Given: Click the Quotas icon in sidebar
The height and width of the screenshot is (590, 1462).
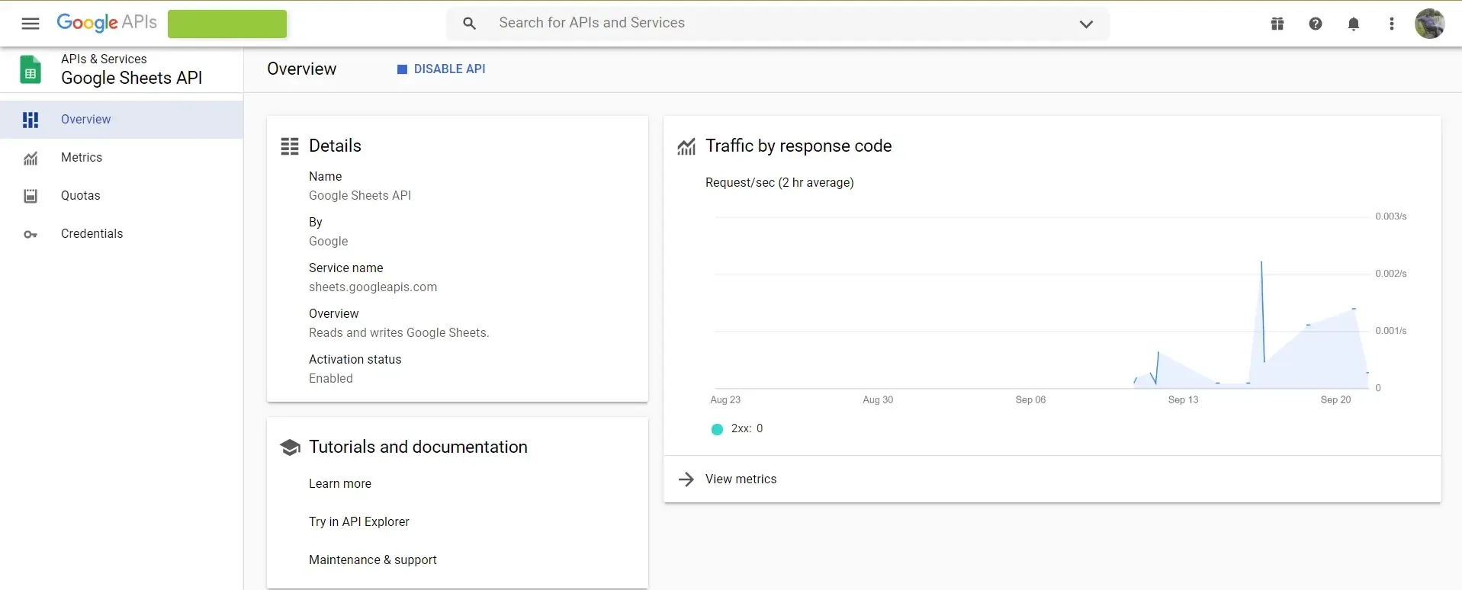Looking at the screenshot, I should 31,196.
